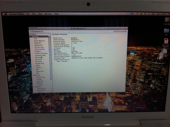Click the A Kik Macbook (2) header label
170x127 pixels.
(x=37, y=32)
